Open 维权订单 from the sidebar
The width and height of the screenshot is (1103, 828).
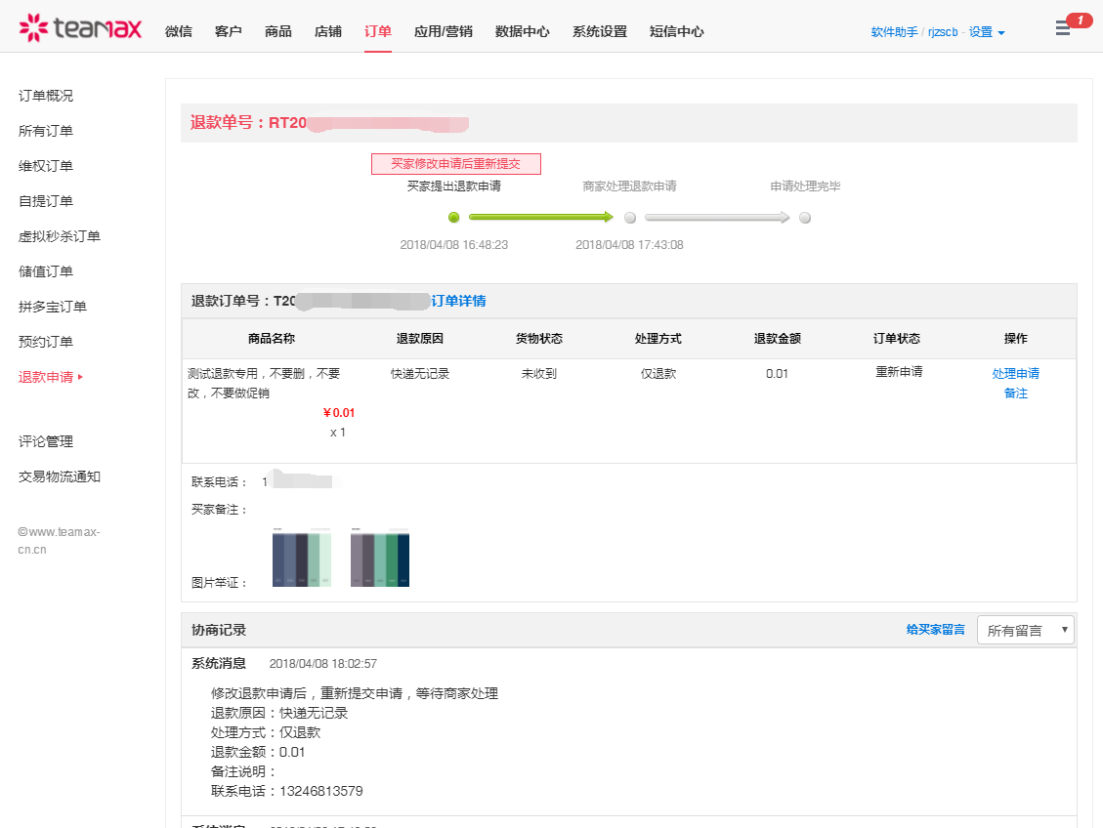click(46, 166)
